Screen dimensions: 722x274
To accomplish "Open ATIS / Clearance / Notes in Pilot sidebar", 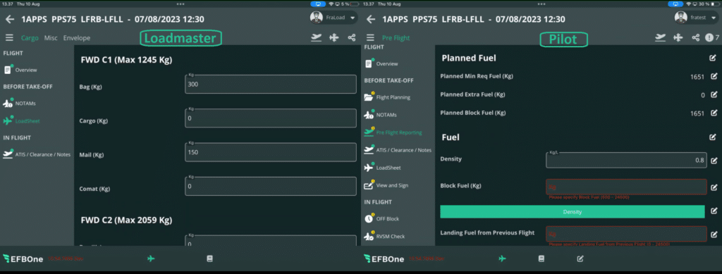I will (398, 150).
